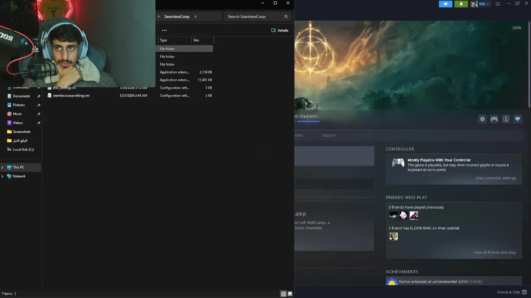Click the Pictures folder icon
The width and height of the screenshot is (531, 298).
(x=10, y=105)
